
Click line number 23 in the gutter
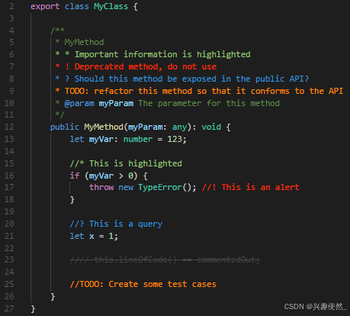(9, 260)
